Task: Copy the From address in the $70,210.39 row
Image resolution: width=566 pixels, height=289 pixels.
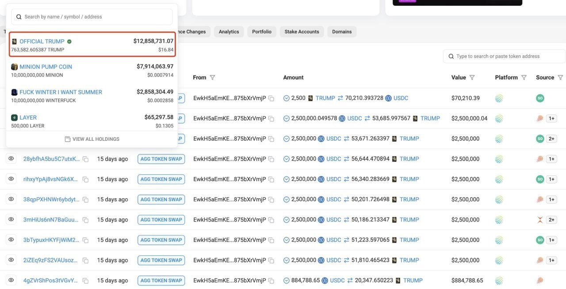Action: [271, 98]
